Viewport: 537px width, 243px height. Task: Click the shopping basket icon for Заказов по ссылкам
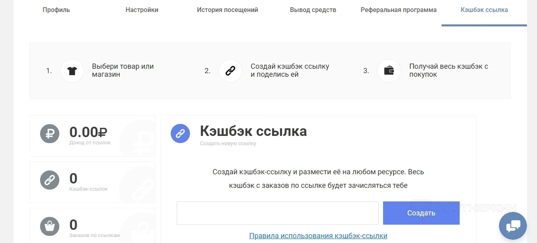click(x=50, y=227)
